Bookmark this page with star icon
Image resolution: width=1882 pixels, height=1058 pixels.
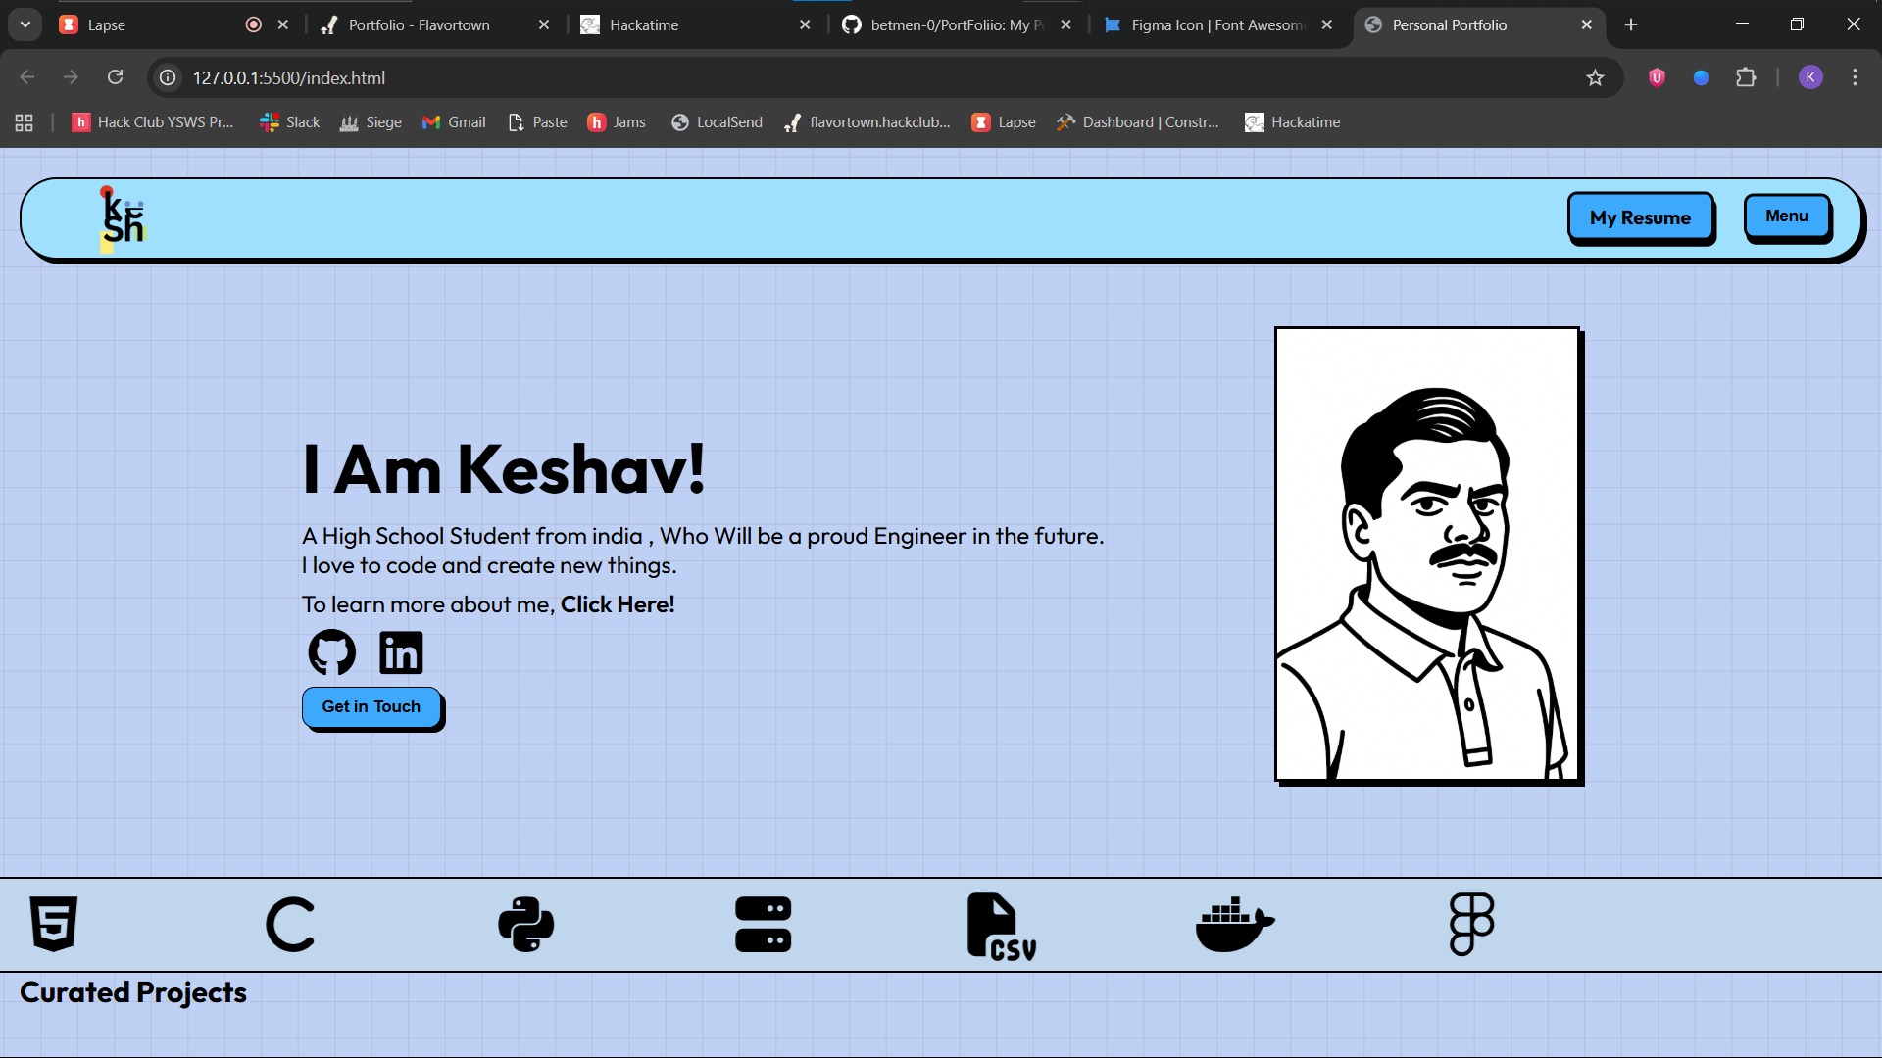click(1595, 77)
